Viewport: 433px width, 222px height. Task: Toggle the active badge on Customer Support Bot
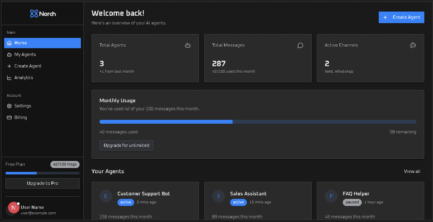(x=126, y=202)
